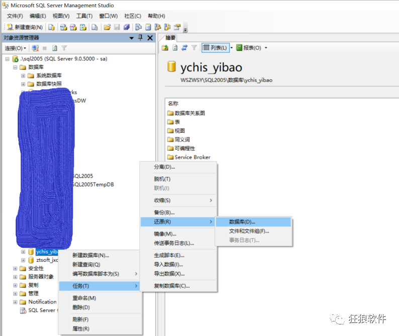Open the Object Explorer window position dropdown arrow

(132, 38)
